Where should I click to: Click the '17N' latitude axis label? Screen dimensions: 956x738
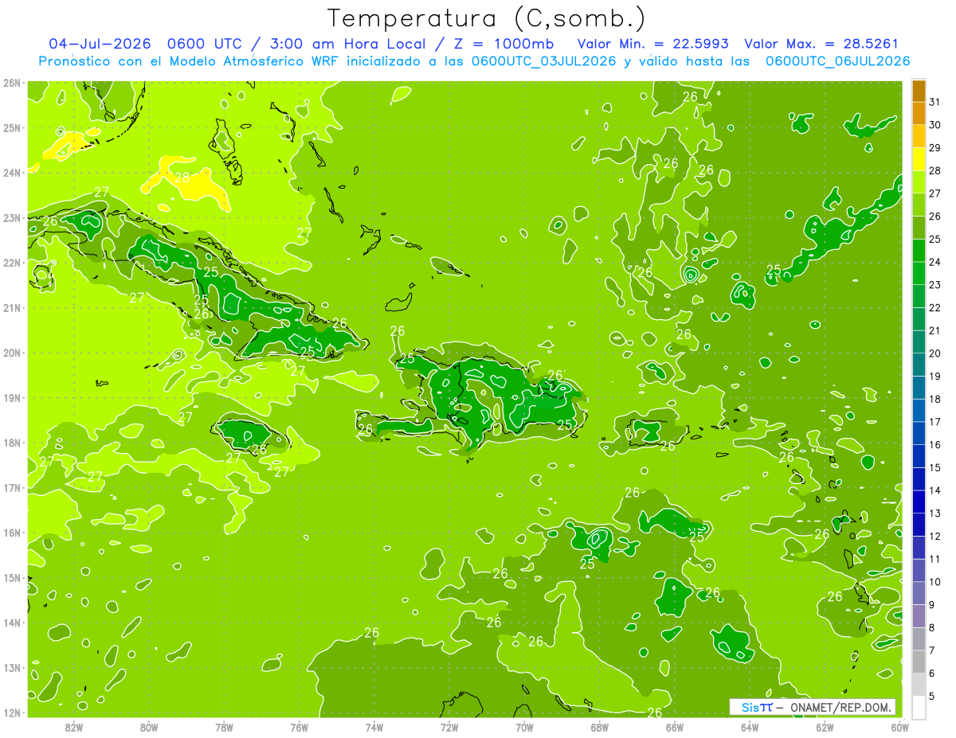[x=12, y=488]
